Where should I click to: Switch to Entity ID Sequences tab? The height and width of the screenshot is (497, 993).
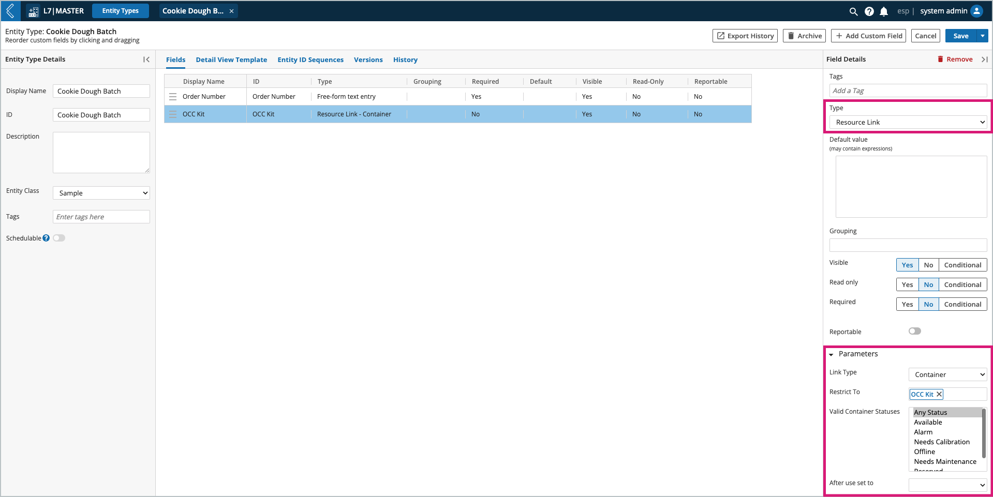click(x=310, y=59)
